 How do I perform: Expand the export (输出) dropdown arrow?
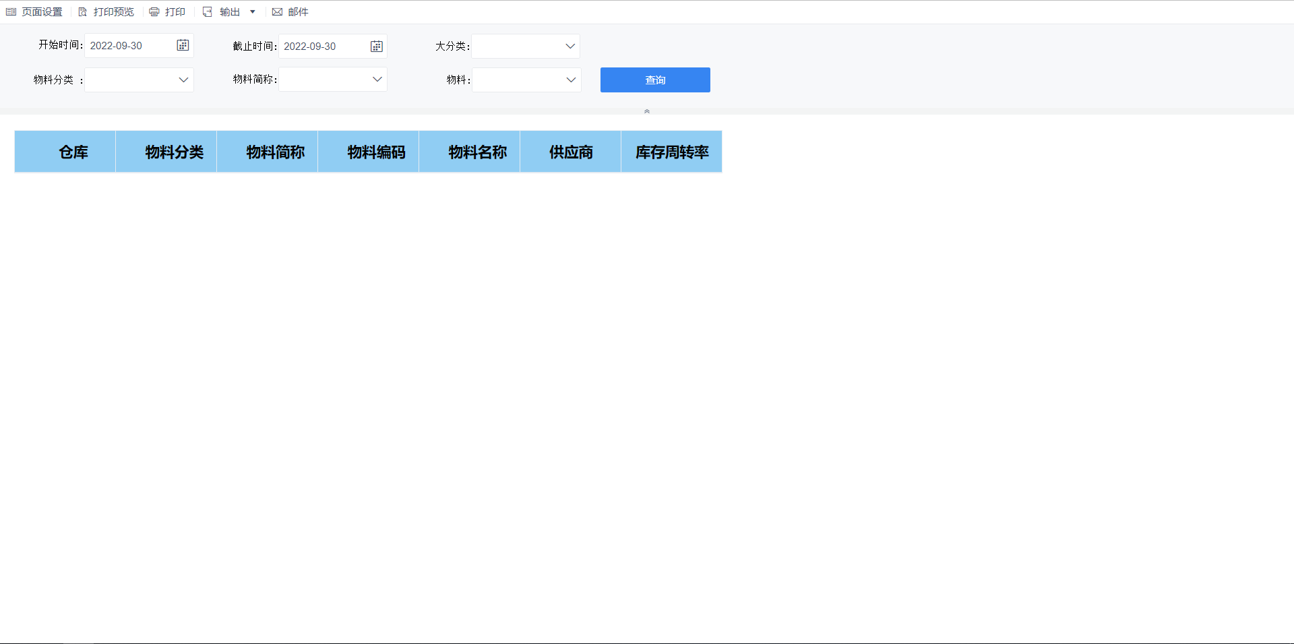click(253, 12)
